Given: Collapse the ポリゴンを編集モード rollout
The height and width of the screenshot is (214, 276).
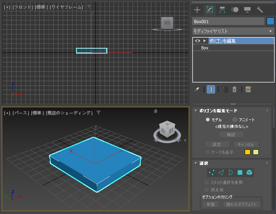Looking at the screenshot, I should (x=196, y=111).
